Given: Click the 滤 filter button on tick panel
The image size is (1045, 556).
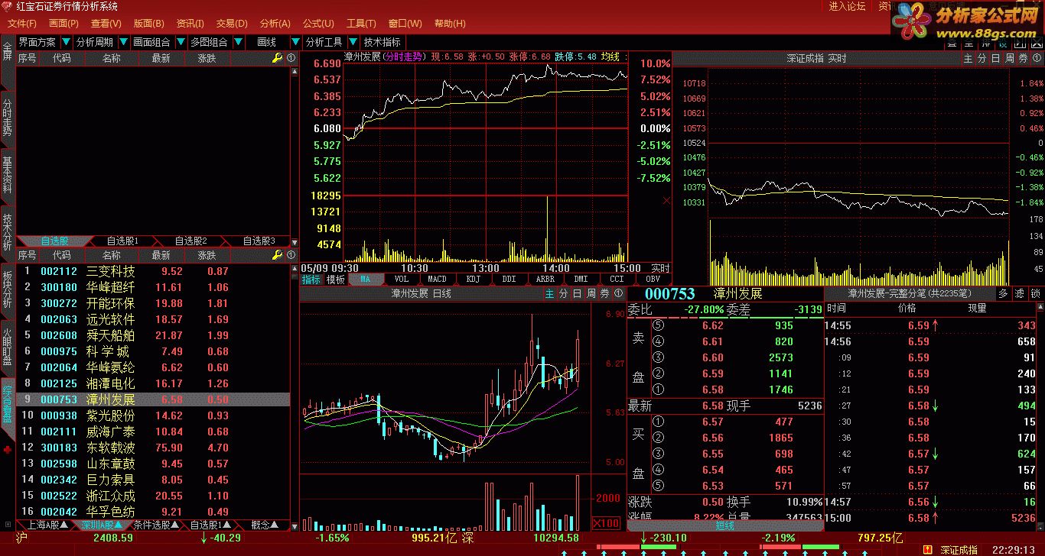Looking at the screenshot, I should [1020, 293].
